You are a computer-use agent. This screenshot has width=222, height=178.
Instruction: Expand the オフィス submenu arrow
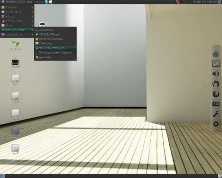pos(32,16)
